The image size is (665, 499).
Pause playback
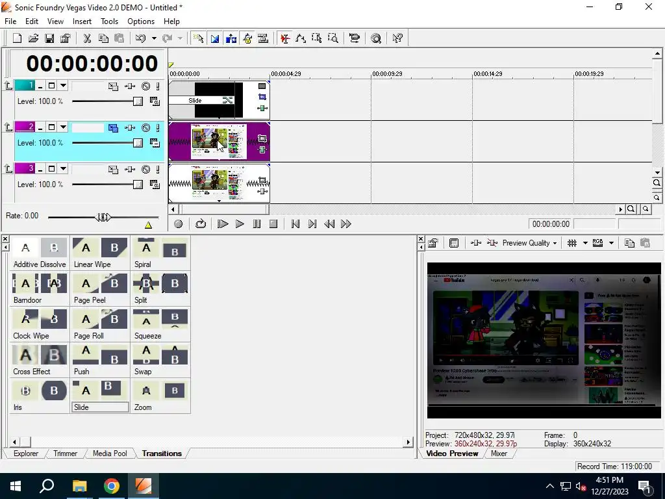pyautogui.click(x=257, y=224)
